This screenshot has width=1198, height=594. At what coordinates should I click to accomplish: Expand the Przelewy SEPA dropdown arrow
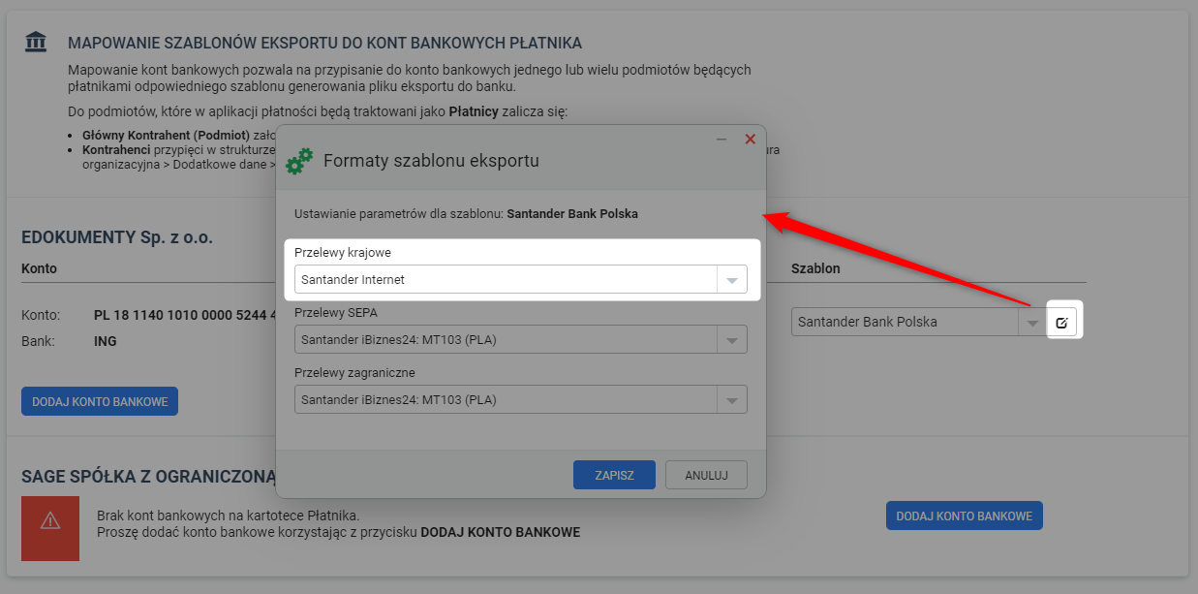click(x=732, y=340)
